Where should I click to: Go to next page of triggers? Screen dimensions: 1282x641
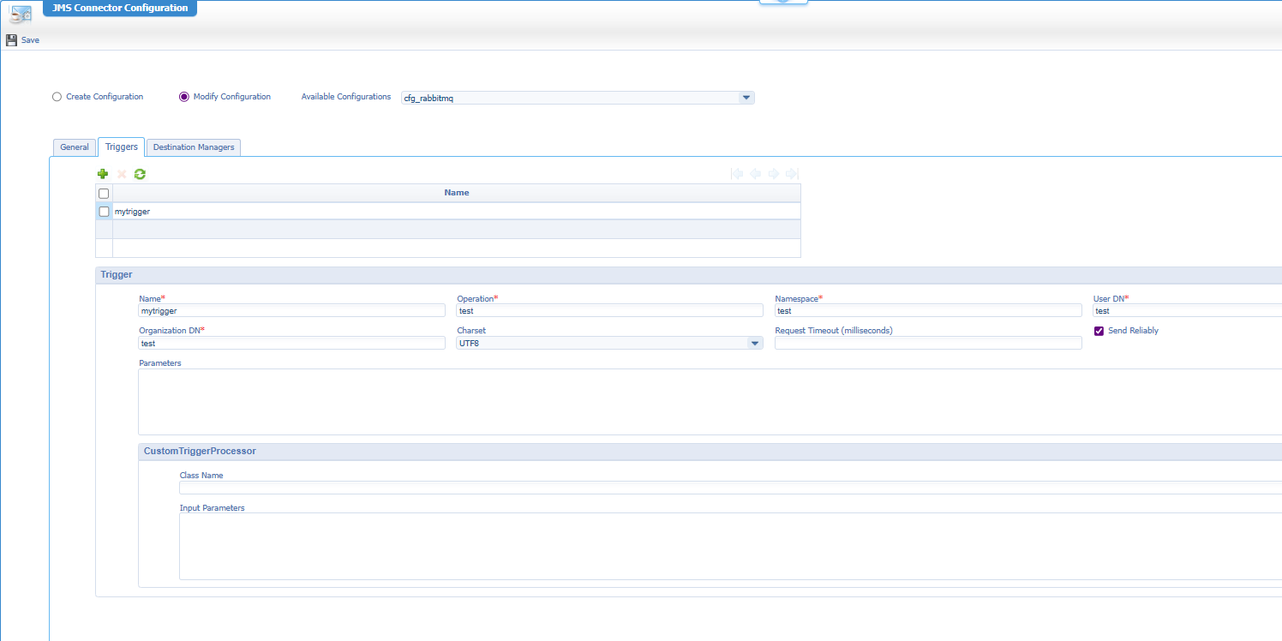pos(773,174)
